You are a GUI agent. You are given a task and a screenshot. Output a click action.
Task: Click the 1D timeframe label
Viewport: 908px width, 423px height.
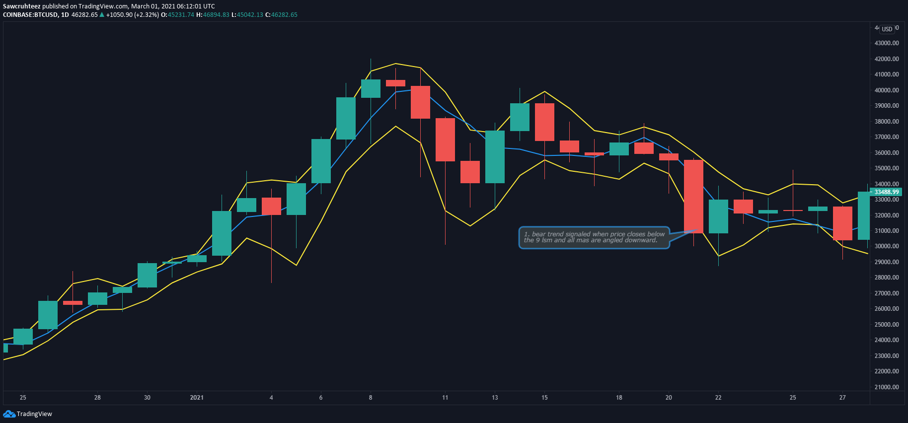pos(65,15)
